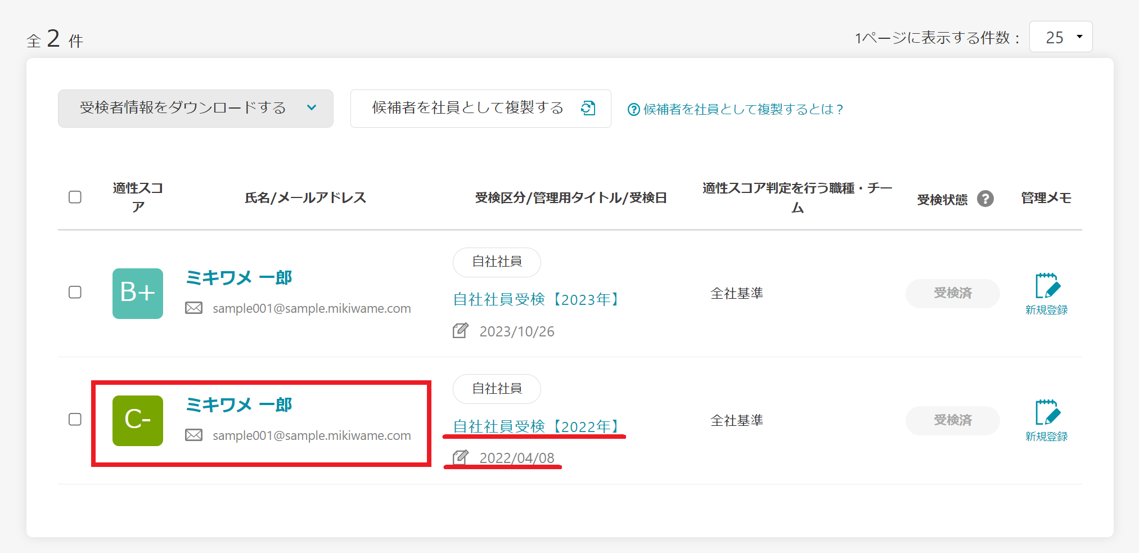Click the name ミキワメ 一郎 in the B+ row
1139x553 pixels.
[x=239, y=277]
